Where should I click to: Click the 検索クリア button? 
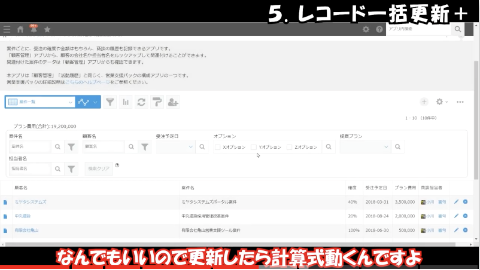click(x=98, y=168)
